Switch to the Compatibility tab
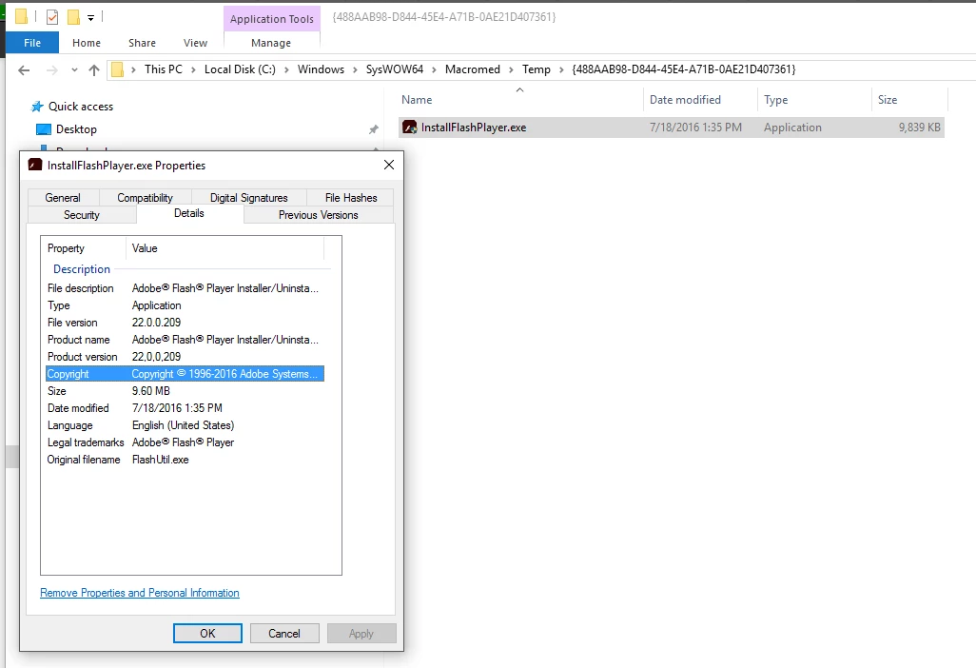 (145, 197)
